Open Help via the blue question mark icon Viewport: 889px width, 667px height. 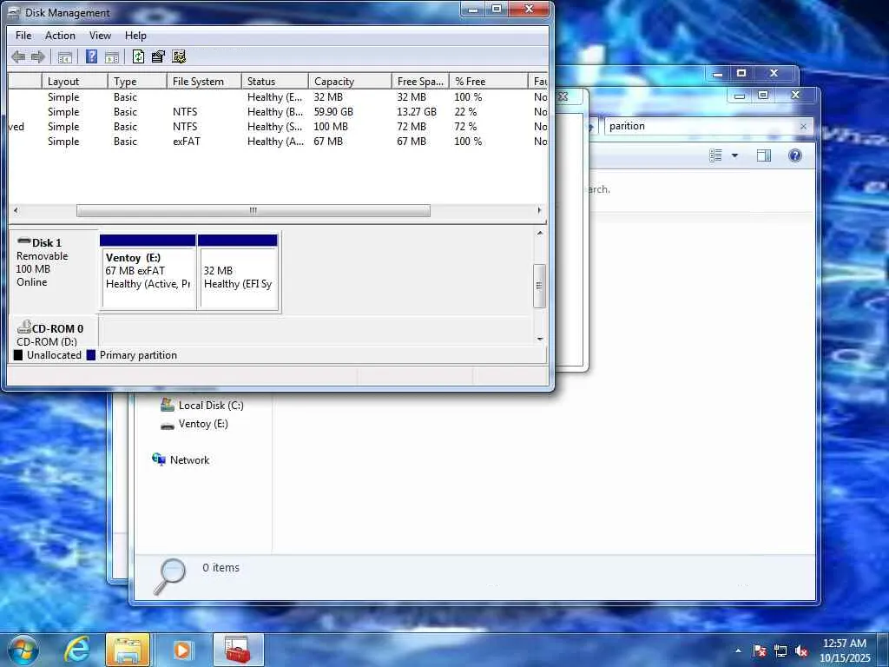coord(90,56)
